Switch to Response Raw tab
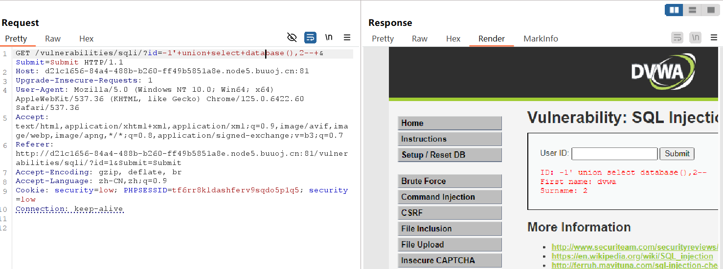The height and width of the screenshot is (269, 723). [x=420, y=39]
